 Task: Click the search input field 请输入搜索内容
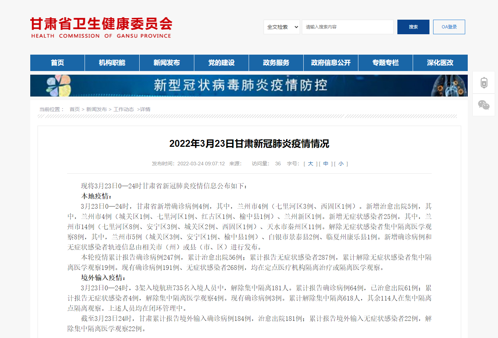tap(348, 27)
